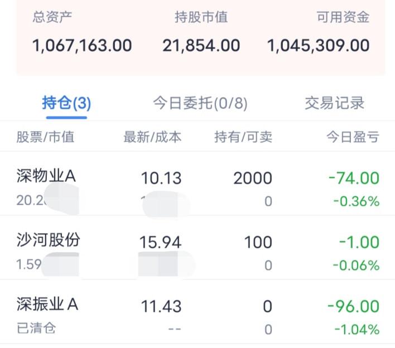Tap the 深振业A latest price 11.43
This screenshot has width=395, height=348.
[161, 306]
